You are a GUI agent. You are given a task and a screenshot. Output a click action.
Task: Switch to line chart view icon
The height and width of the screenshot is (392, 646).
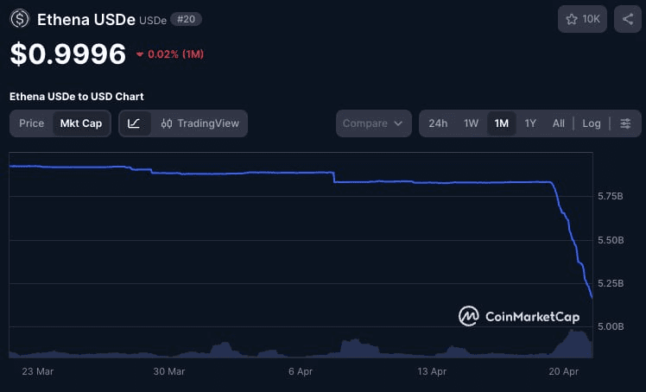click(x=134, y=123)
